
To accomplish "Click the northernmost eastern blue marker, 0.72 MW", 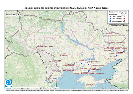I will point(103,36).
